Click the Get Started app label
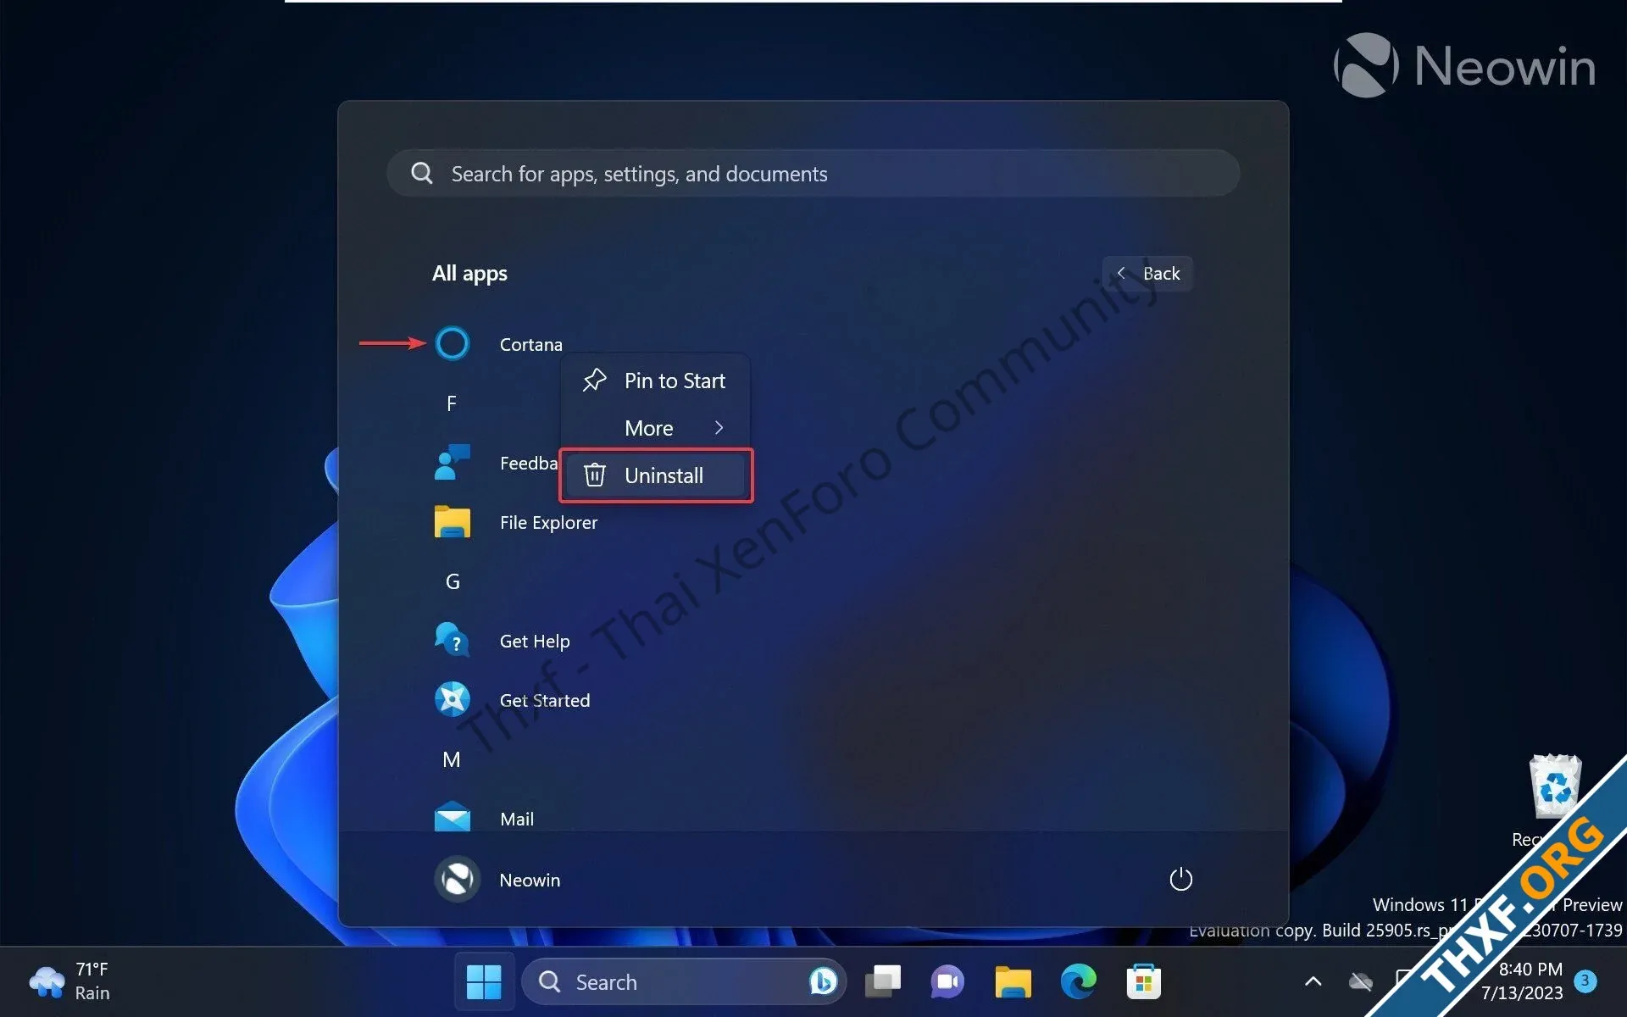Screen dimensions: 1627x1017 [x=545, y=700]
